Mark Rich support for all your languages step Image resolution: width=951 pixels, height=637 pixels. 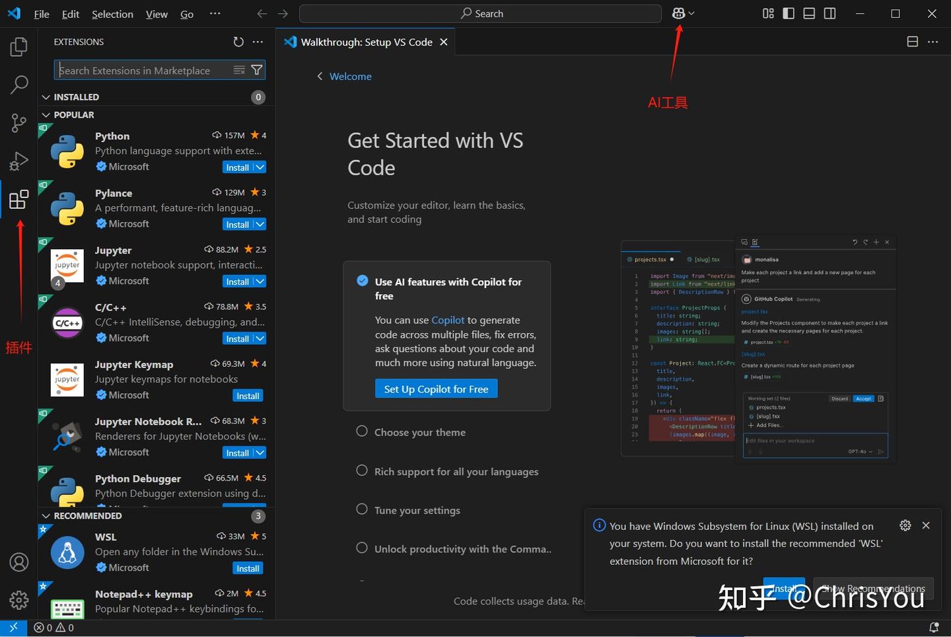click(362, 470)
